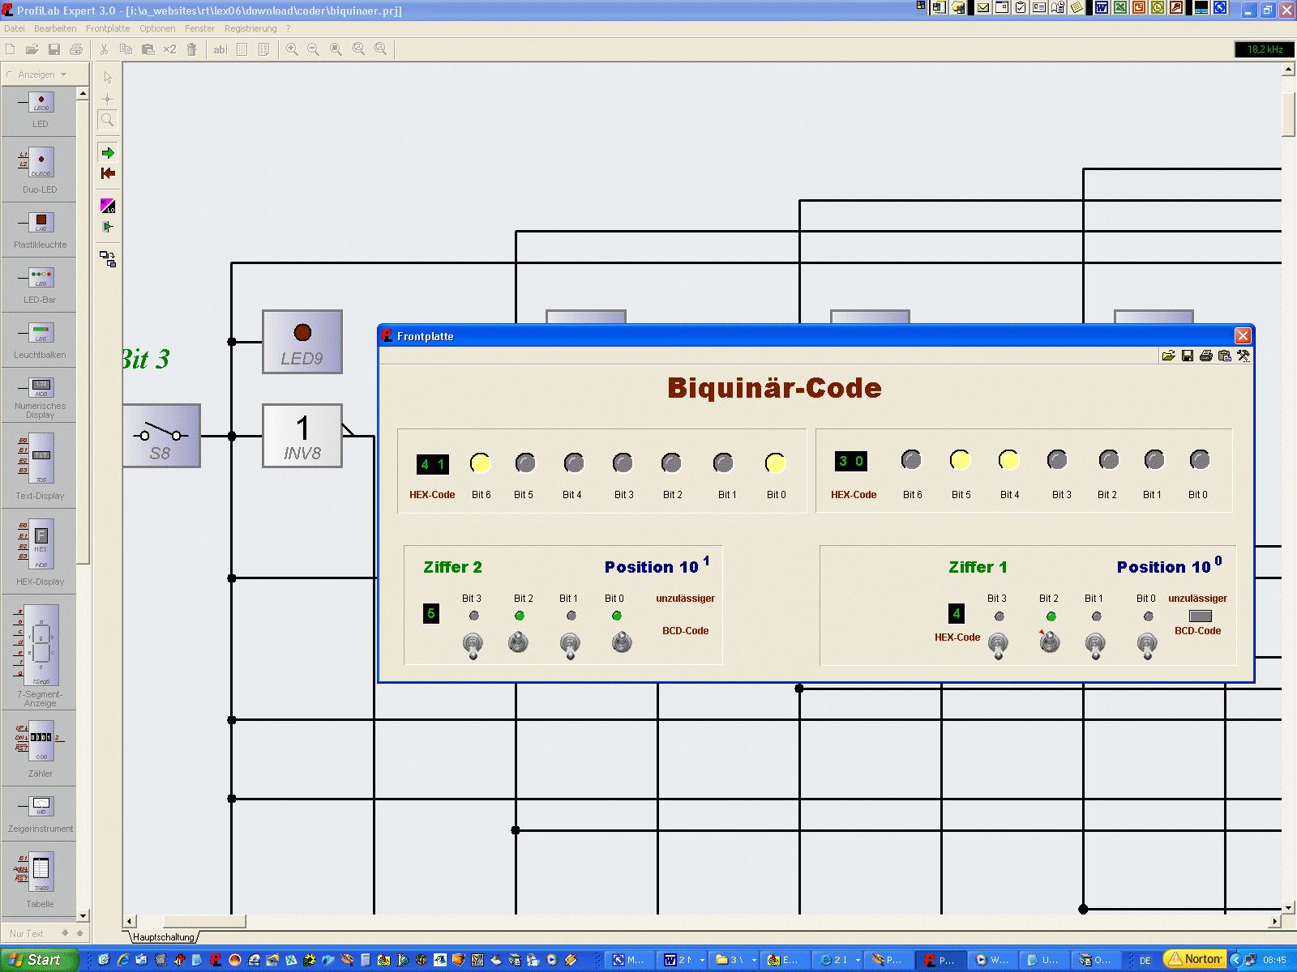Select the Hauptschaltung sheet tab
The width and height of the screenshot is (1297, 972).
pos(164,937)
